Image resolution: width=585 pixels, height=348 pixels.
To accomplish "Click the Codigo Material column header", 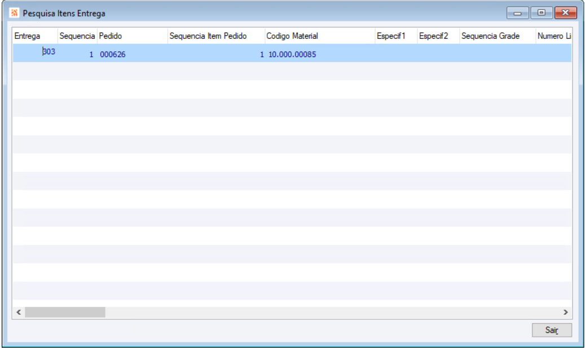I will 319,36.
